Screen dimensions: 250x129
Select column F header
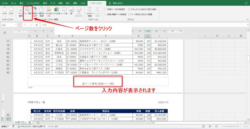coord(106,36)
